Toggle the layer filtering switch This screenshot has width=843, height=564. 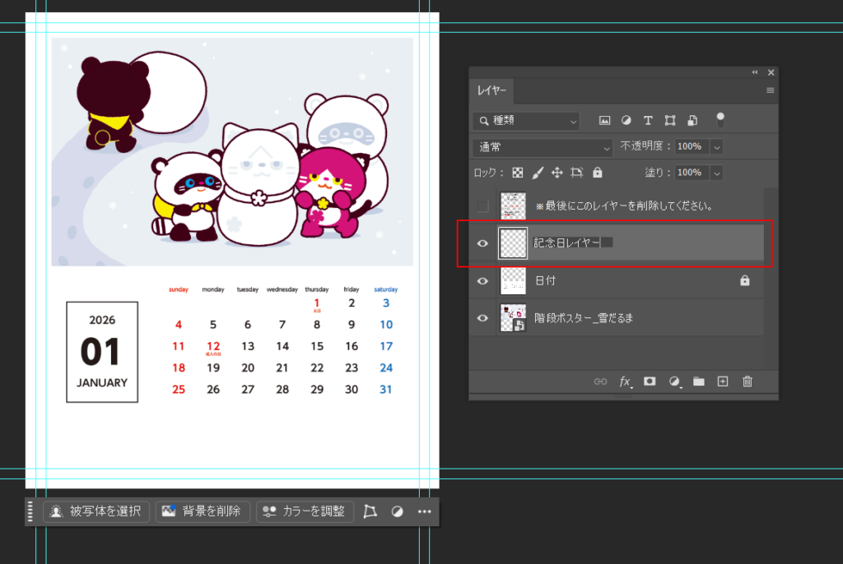pos(720,120)
